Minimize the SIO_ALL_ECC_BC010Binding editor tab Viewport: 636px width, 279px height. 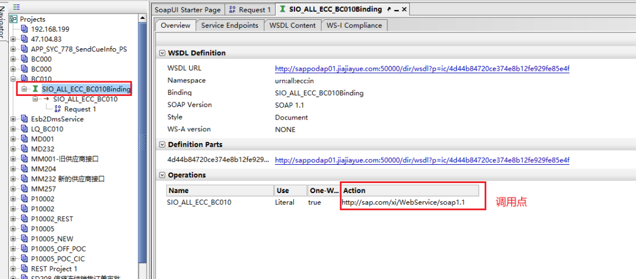397,10
